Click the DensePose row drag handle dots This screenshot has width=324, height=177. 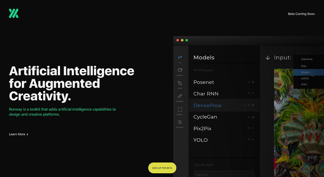190,105
